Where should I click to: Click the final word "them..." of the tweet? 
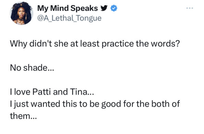tap(24, 116)
